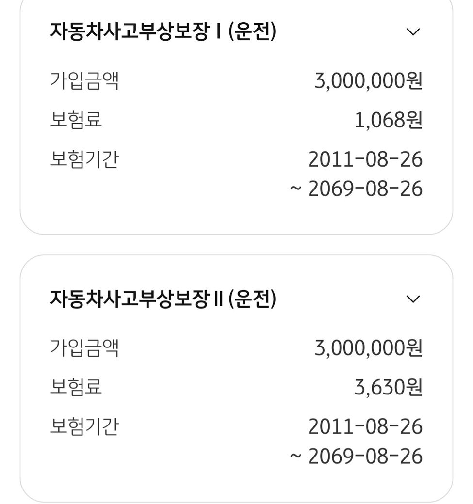Tap the 자동차사고부상보장 I (운전) title

[x=163, y=32]
